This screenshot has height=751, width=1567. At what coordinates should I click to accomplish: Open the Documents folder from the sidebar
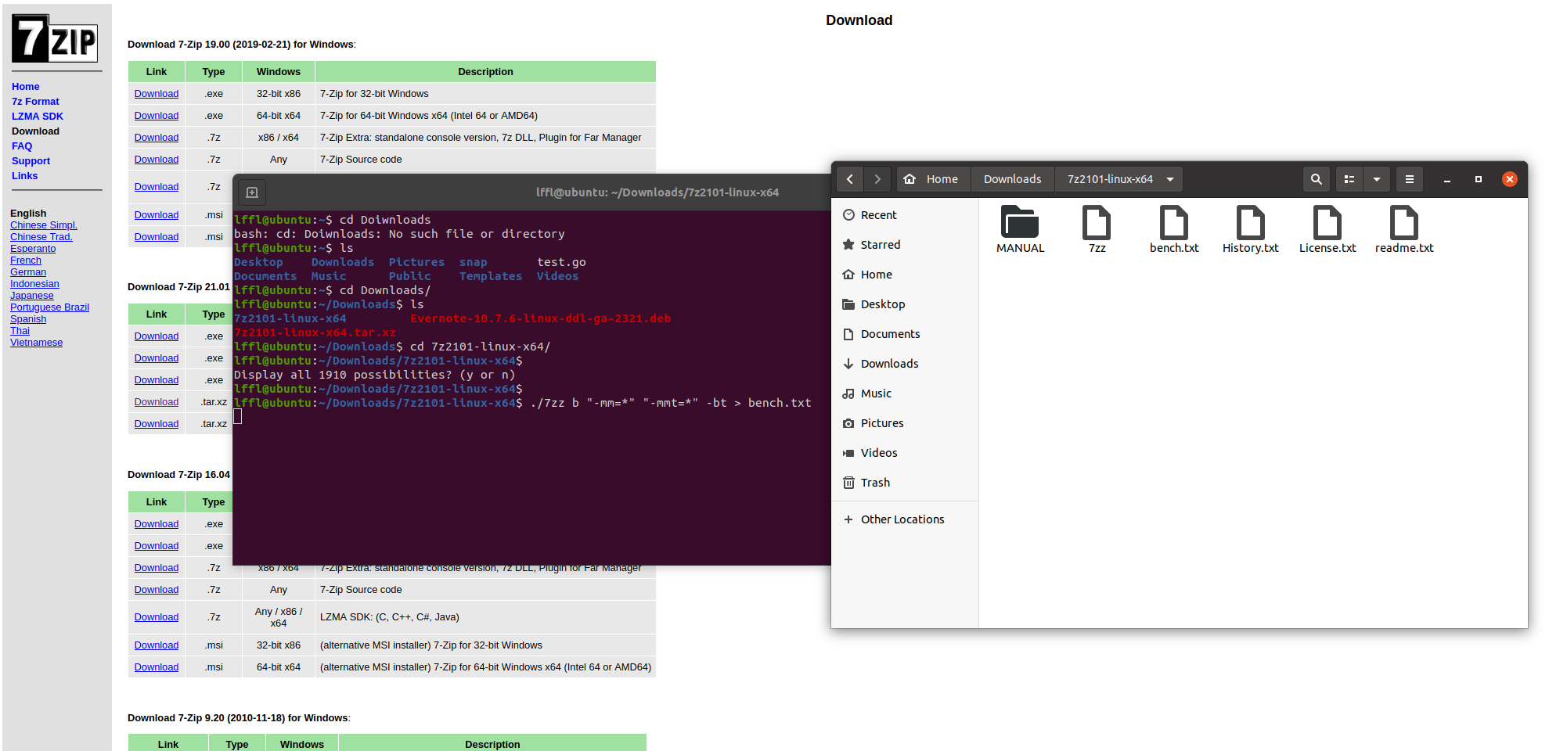[890, 333]
